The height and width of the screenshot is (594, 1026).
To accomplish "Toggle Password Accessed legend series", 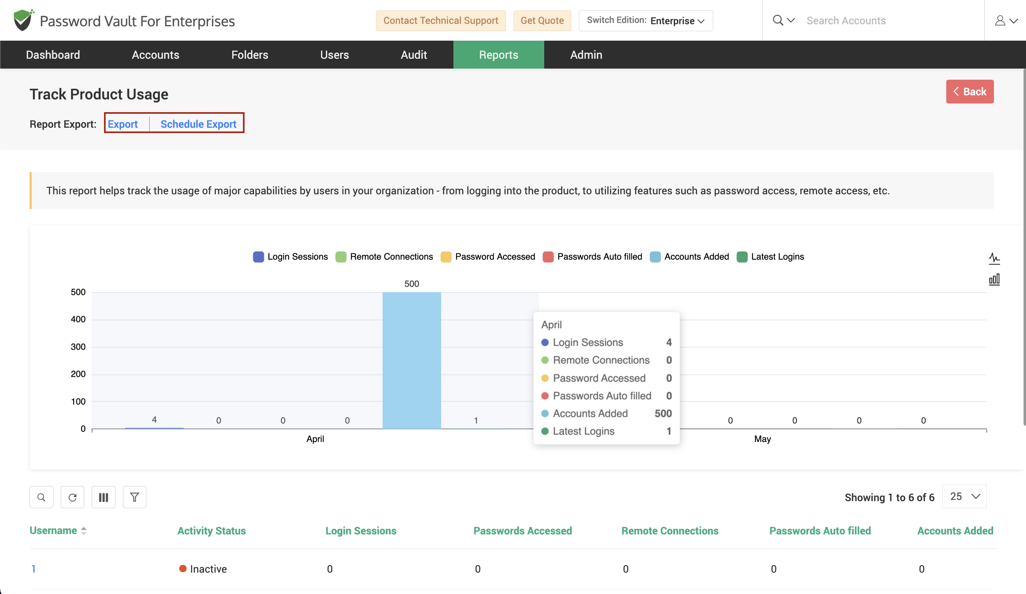I will (488, 257).
